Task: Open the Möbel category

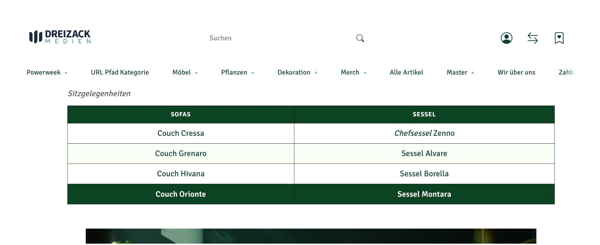Action: point(181,72)
